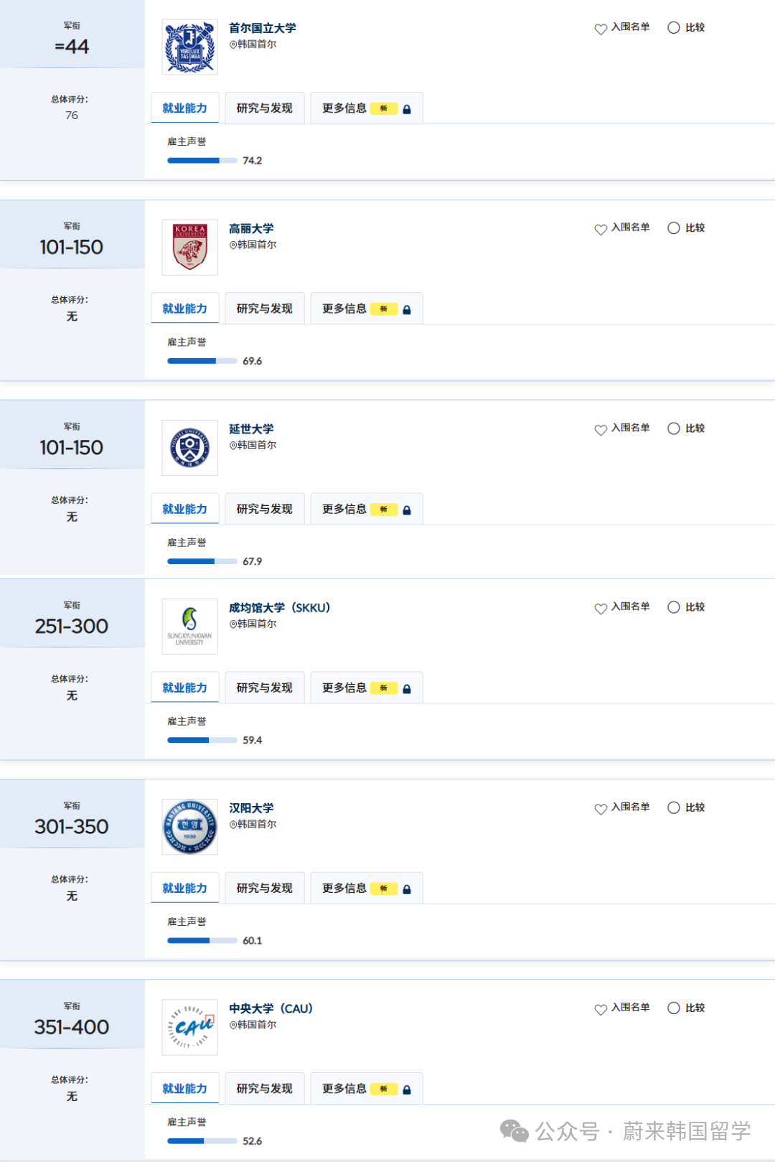Click the Hanyang University round emblem
This screenshot has width=775, height=1162.
189,827
